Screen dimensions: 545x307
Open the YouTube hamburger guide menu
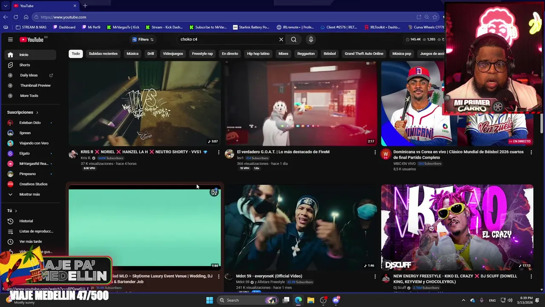10,39
